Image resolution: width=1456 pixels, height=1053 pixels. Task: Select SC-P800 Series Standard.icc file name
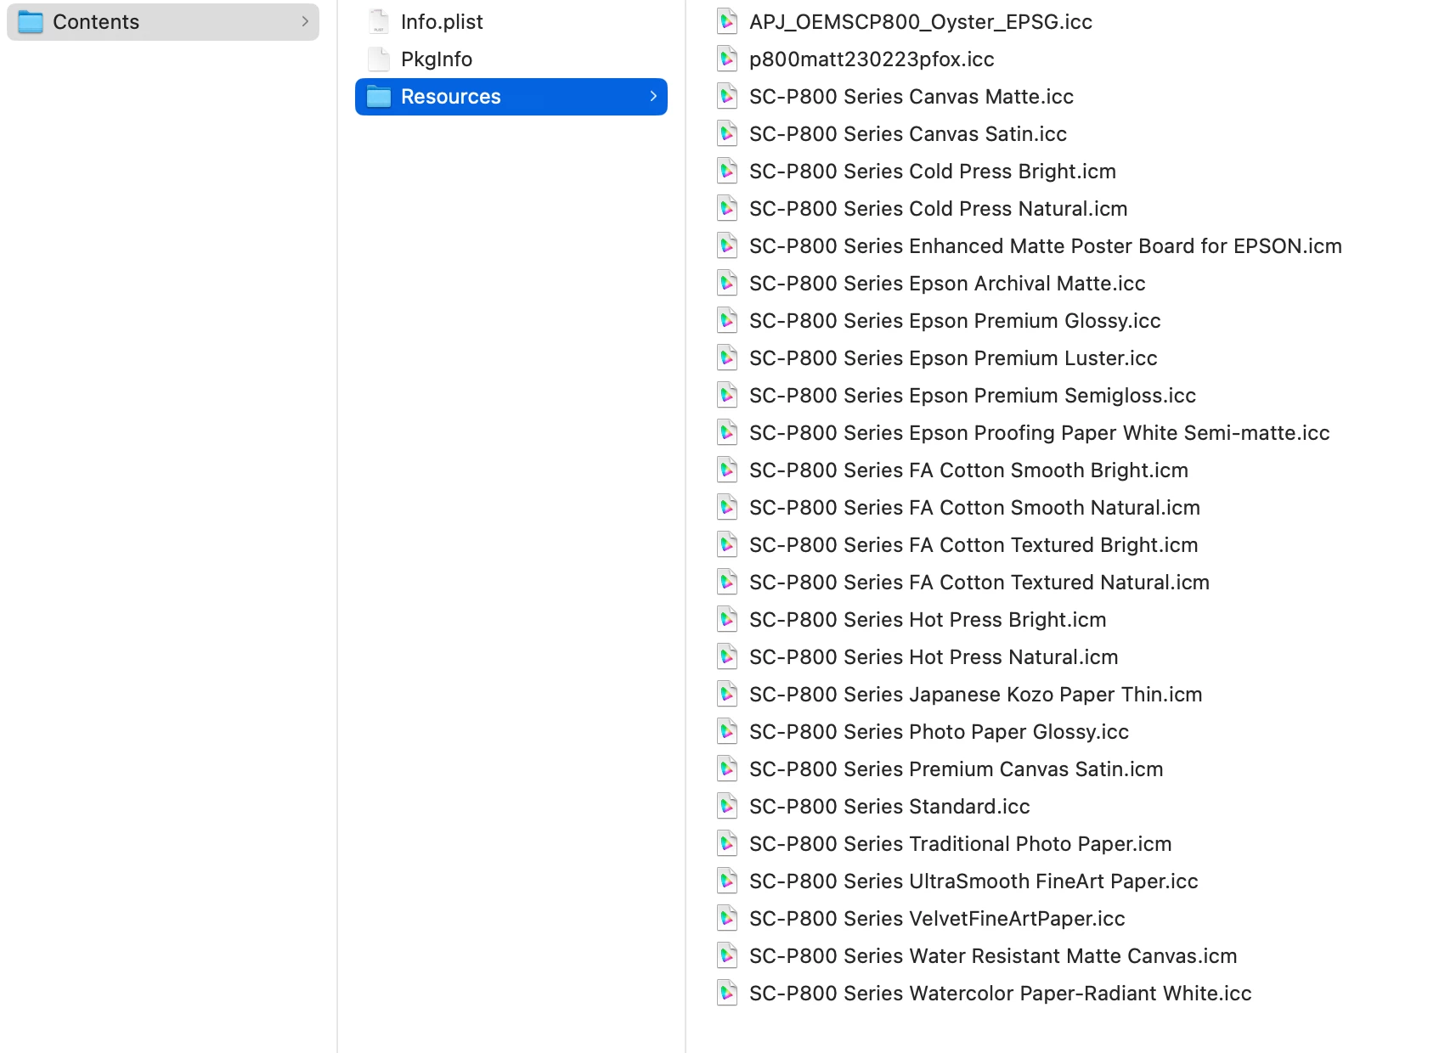click(x=889, y=807)
